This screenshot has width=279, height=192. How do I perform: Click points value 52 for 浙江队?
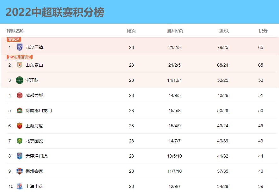pos(261,80)
